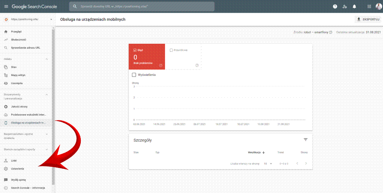Open the notifications bell
The height and width of the screenshot is (193, 383).
355,7
